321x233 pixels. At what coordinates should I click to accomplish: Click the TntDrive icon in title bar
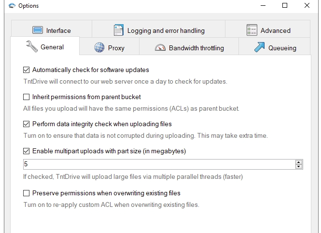tap(6, 6)
